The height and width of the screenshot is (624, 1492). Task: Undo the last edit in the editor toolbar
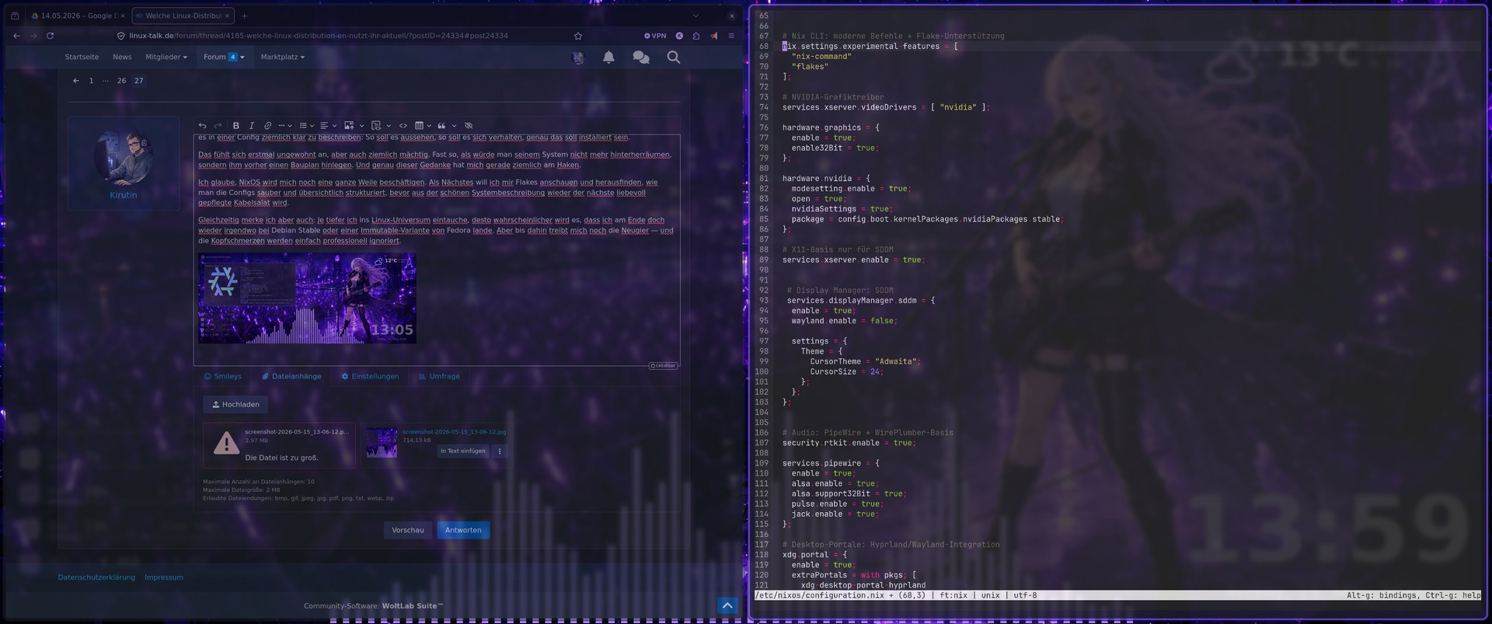(203, 125)
